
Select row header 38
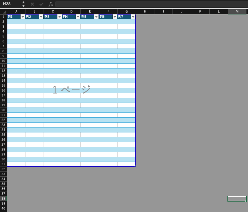pos(3,198)
